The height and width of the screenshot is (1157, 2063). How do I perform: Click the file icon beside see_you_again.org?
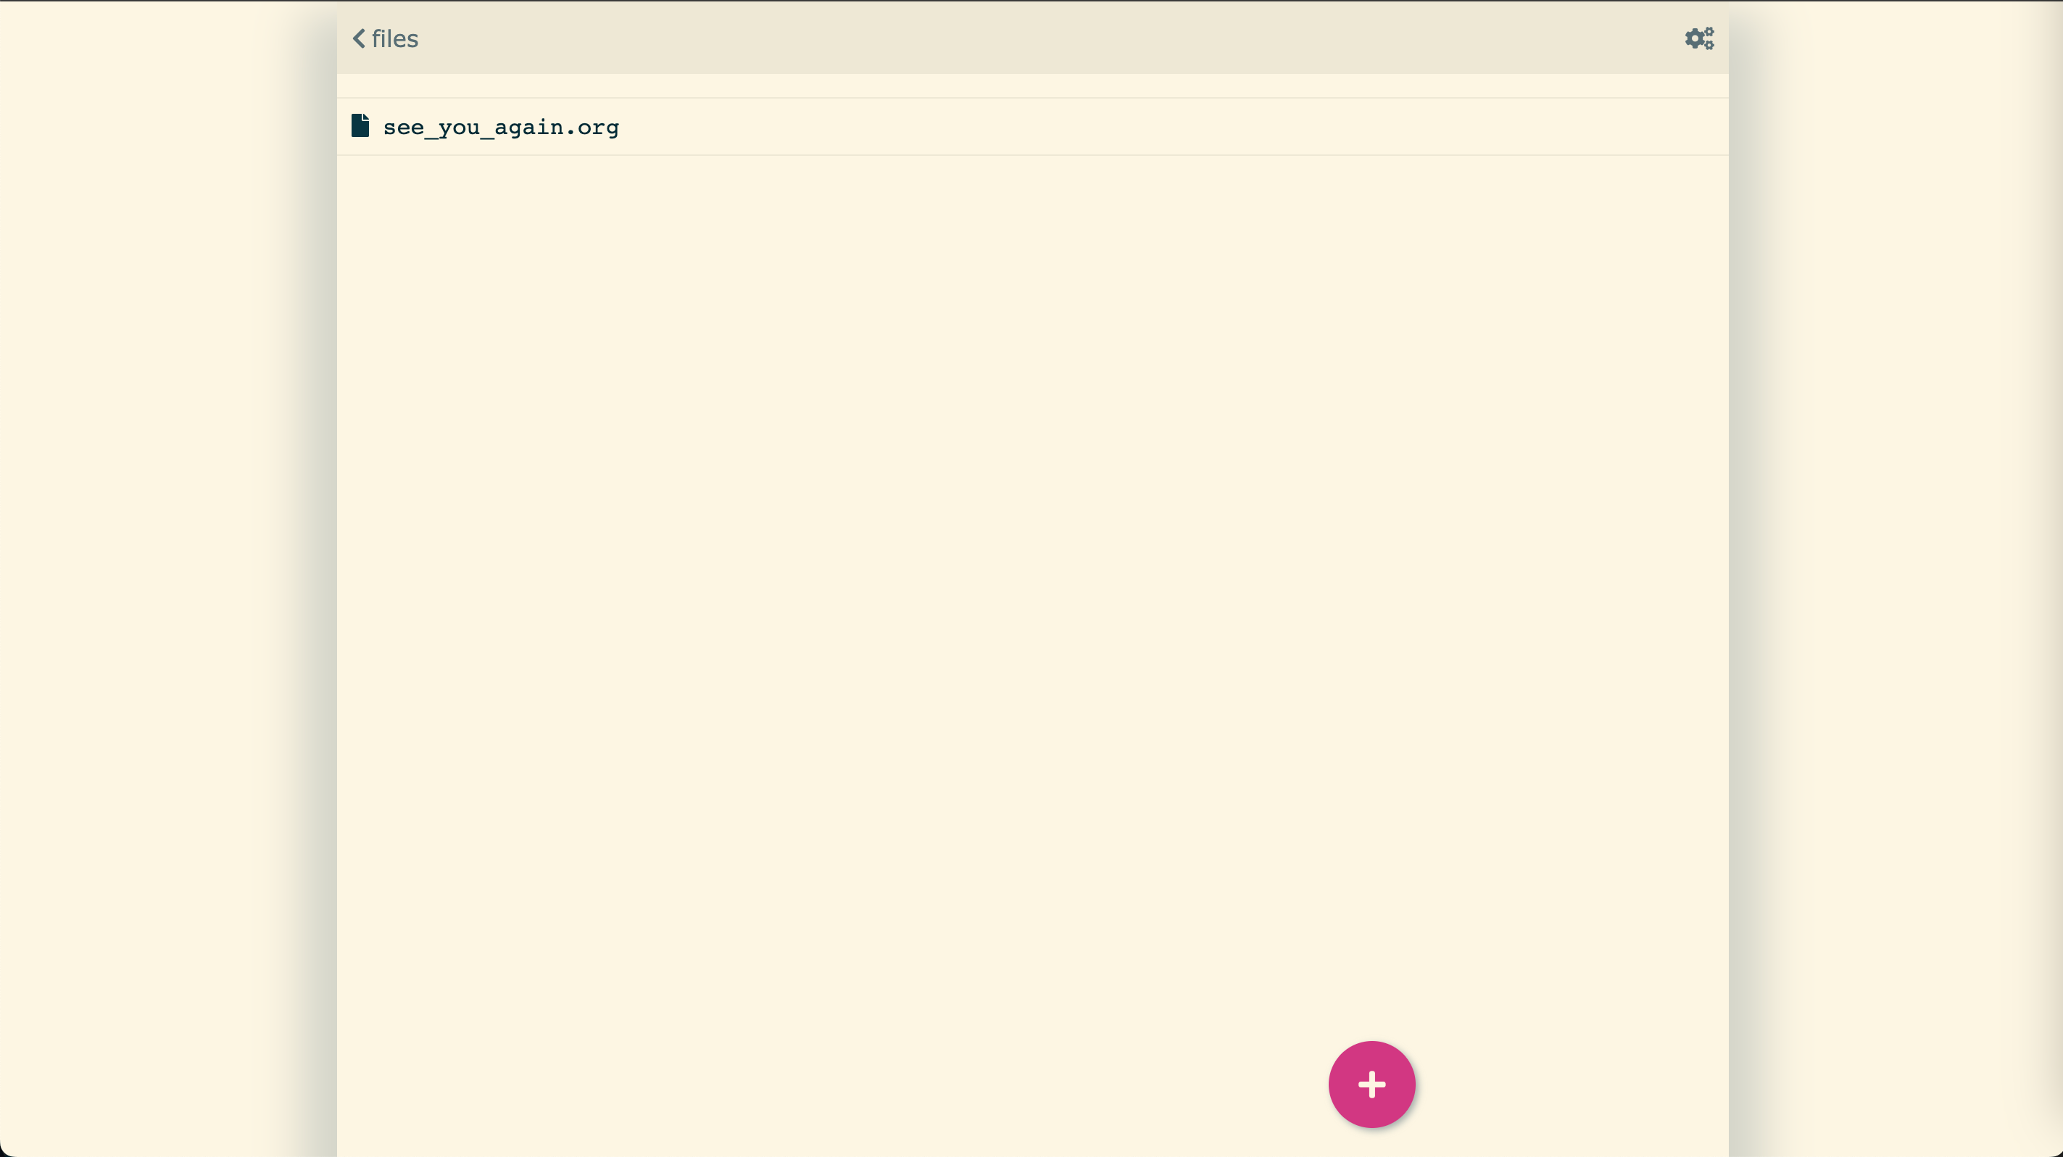pyautogui.click(x=360, y=125)
